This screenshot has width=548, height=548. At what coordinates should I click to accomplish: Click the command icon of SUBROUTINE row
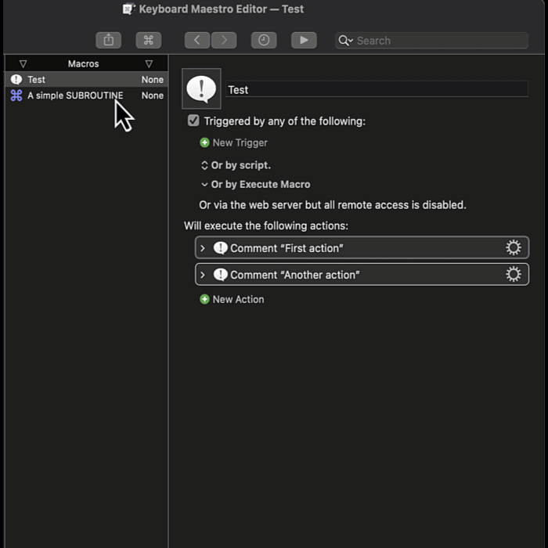[16, 96]
